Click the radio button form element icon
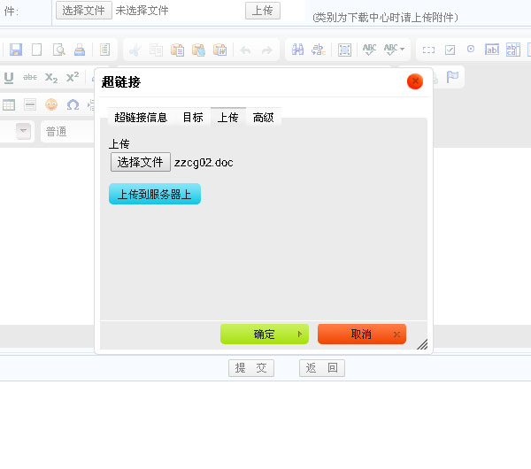This screenshot has height=469, width=531. point(471,50)
